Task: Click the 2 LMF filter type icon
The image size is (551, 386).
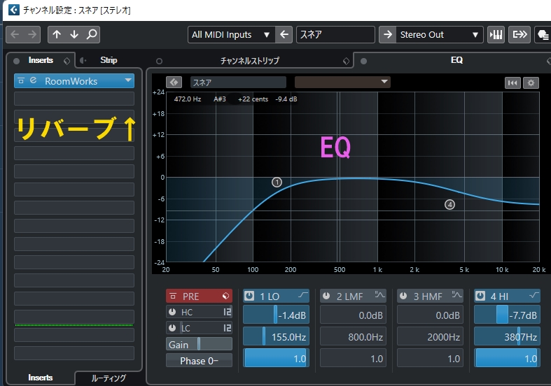Action: (380, 295)
